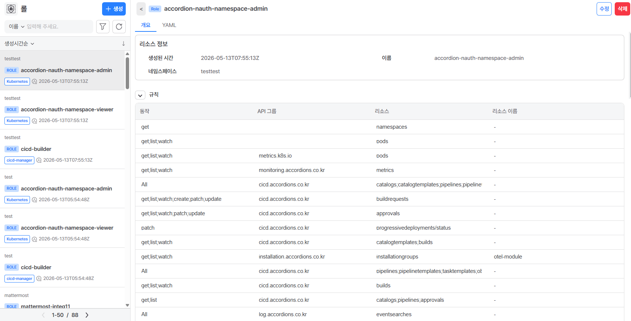Select test accordion-nauth-namespace-admin role
Image resolution: width=631 pixels, height=321 pixels.
click(x=62, y=189)
